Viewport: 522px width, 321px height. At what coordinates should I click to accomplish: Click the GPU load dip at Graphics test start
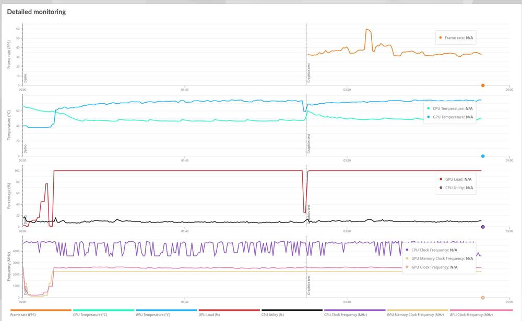305,212
